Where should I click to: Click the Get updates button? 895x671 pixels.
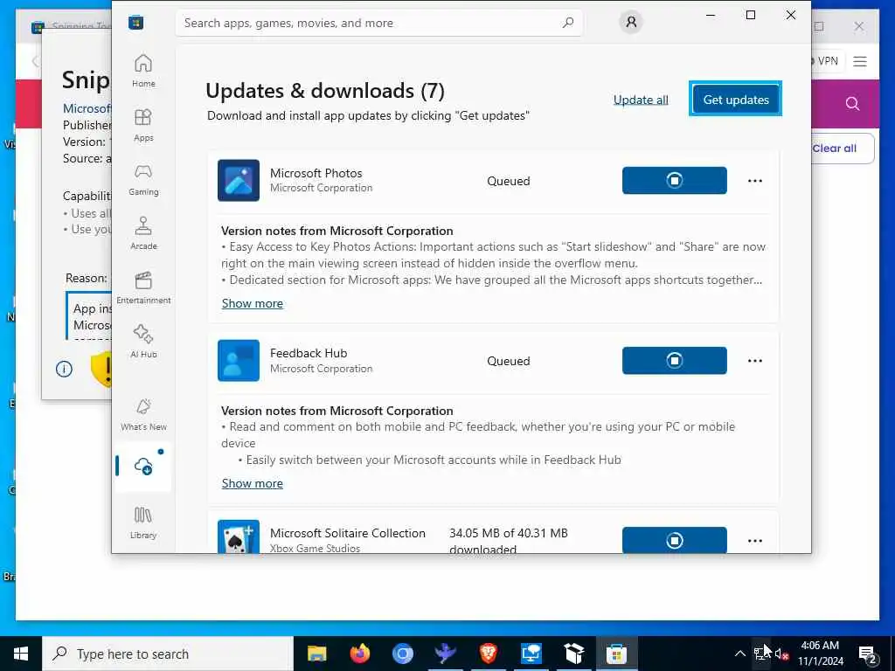[x=736, y=100]
